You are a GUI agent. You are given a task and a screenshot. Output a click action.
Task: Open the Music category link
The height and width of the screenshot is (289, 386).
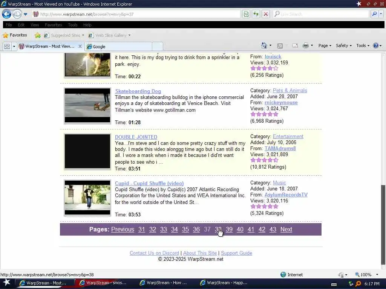[279, 183]
